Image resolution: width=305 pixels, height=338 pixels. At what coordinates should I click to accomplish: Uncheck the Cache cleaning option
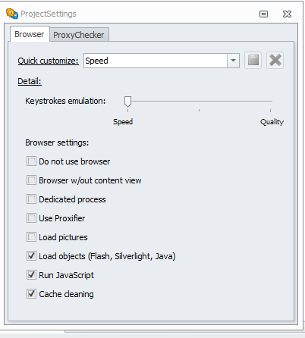tap(31, 294)
